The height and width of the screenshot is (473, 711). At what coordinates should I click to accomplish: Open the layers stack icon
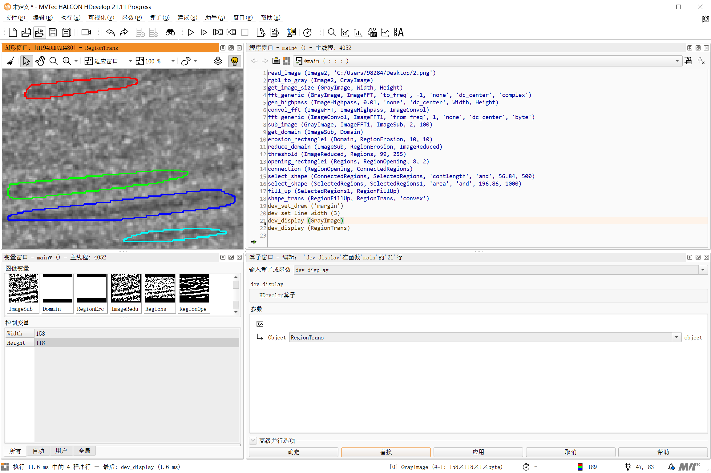tap(218, 61)
